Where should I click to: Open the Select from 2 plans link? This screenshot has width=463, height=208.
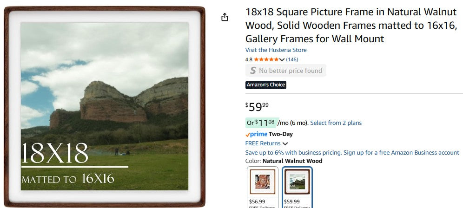pyautogui.click(x=336, y=123)
